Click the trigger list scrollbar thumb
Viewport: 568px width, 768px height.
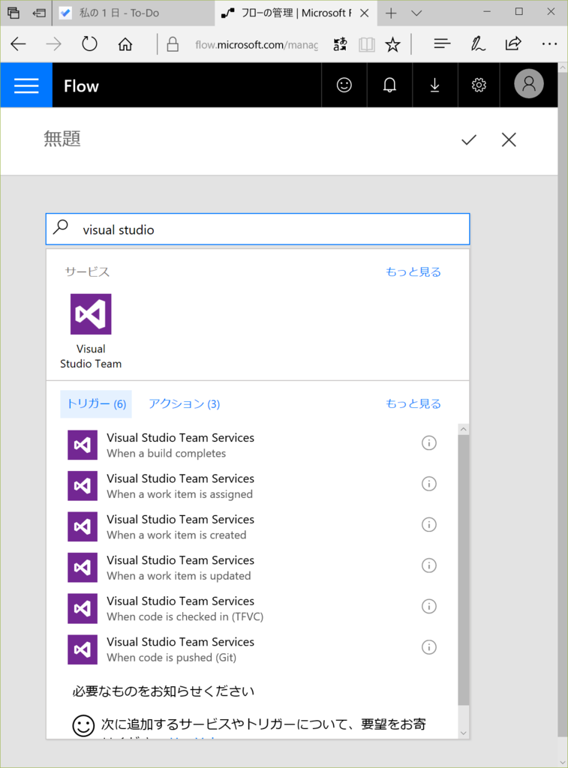pos(463,570)
